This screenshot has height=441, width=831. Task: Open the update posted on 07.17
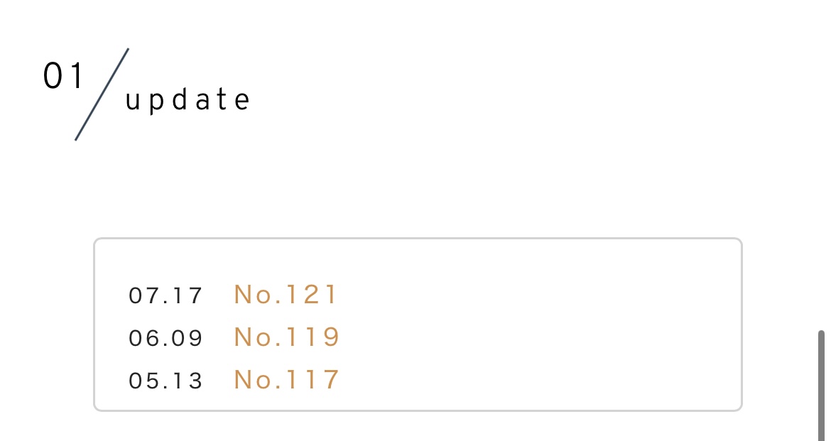286,295
